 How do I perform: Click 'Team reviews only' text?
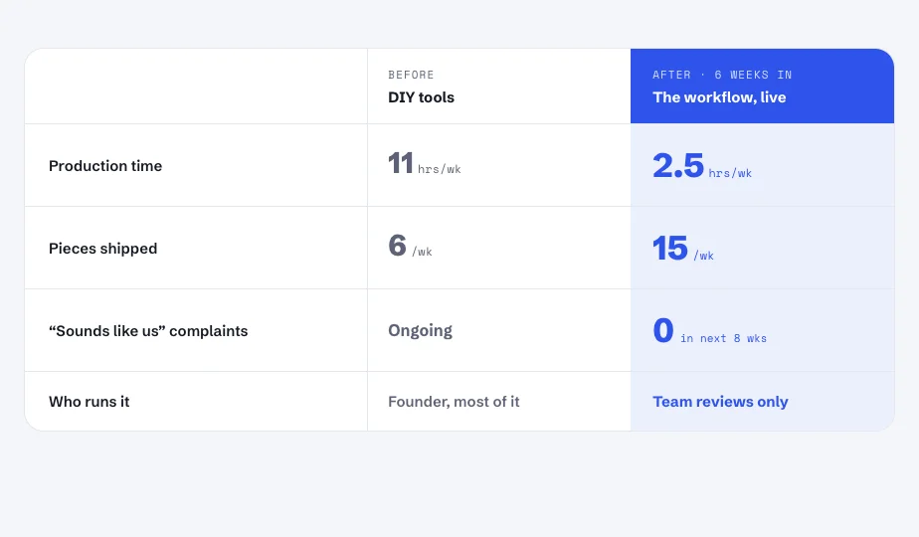(720, 402)
